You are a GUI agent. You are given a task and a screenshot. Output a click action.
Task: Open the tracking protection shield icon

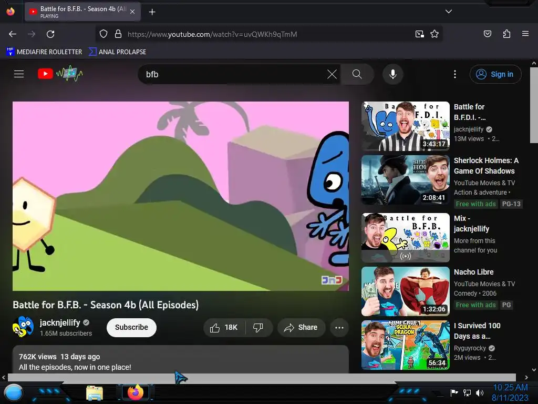(104, 34)
